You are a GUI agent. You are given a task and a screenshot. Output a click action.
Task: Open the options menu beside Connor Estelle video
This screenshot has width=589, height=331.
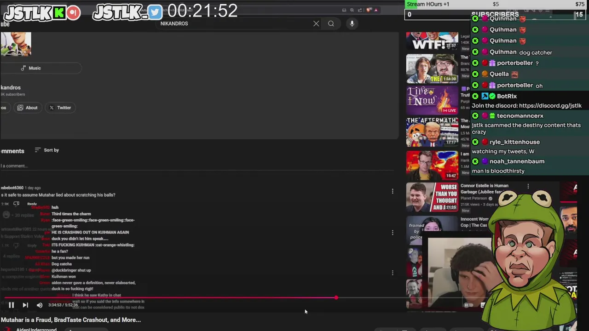(528, 186)
